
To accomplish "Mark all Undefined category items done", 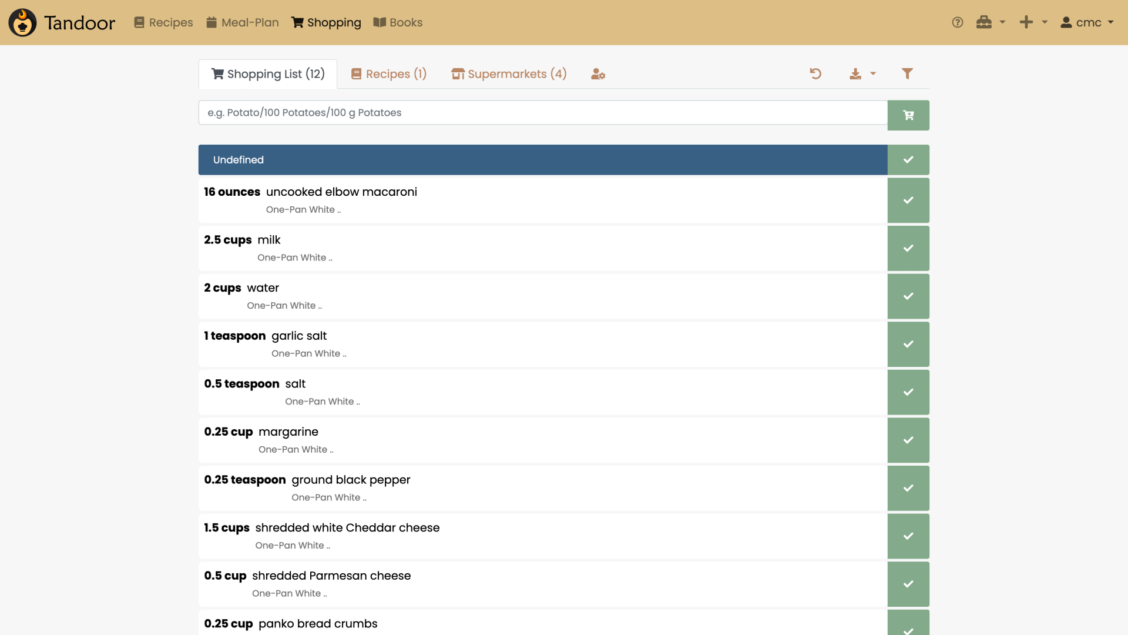I will tap(908, 160).
